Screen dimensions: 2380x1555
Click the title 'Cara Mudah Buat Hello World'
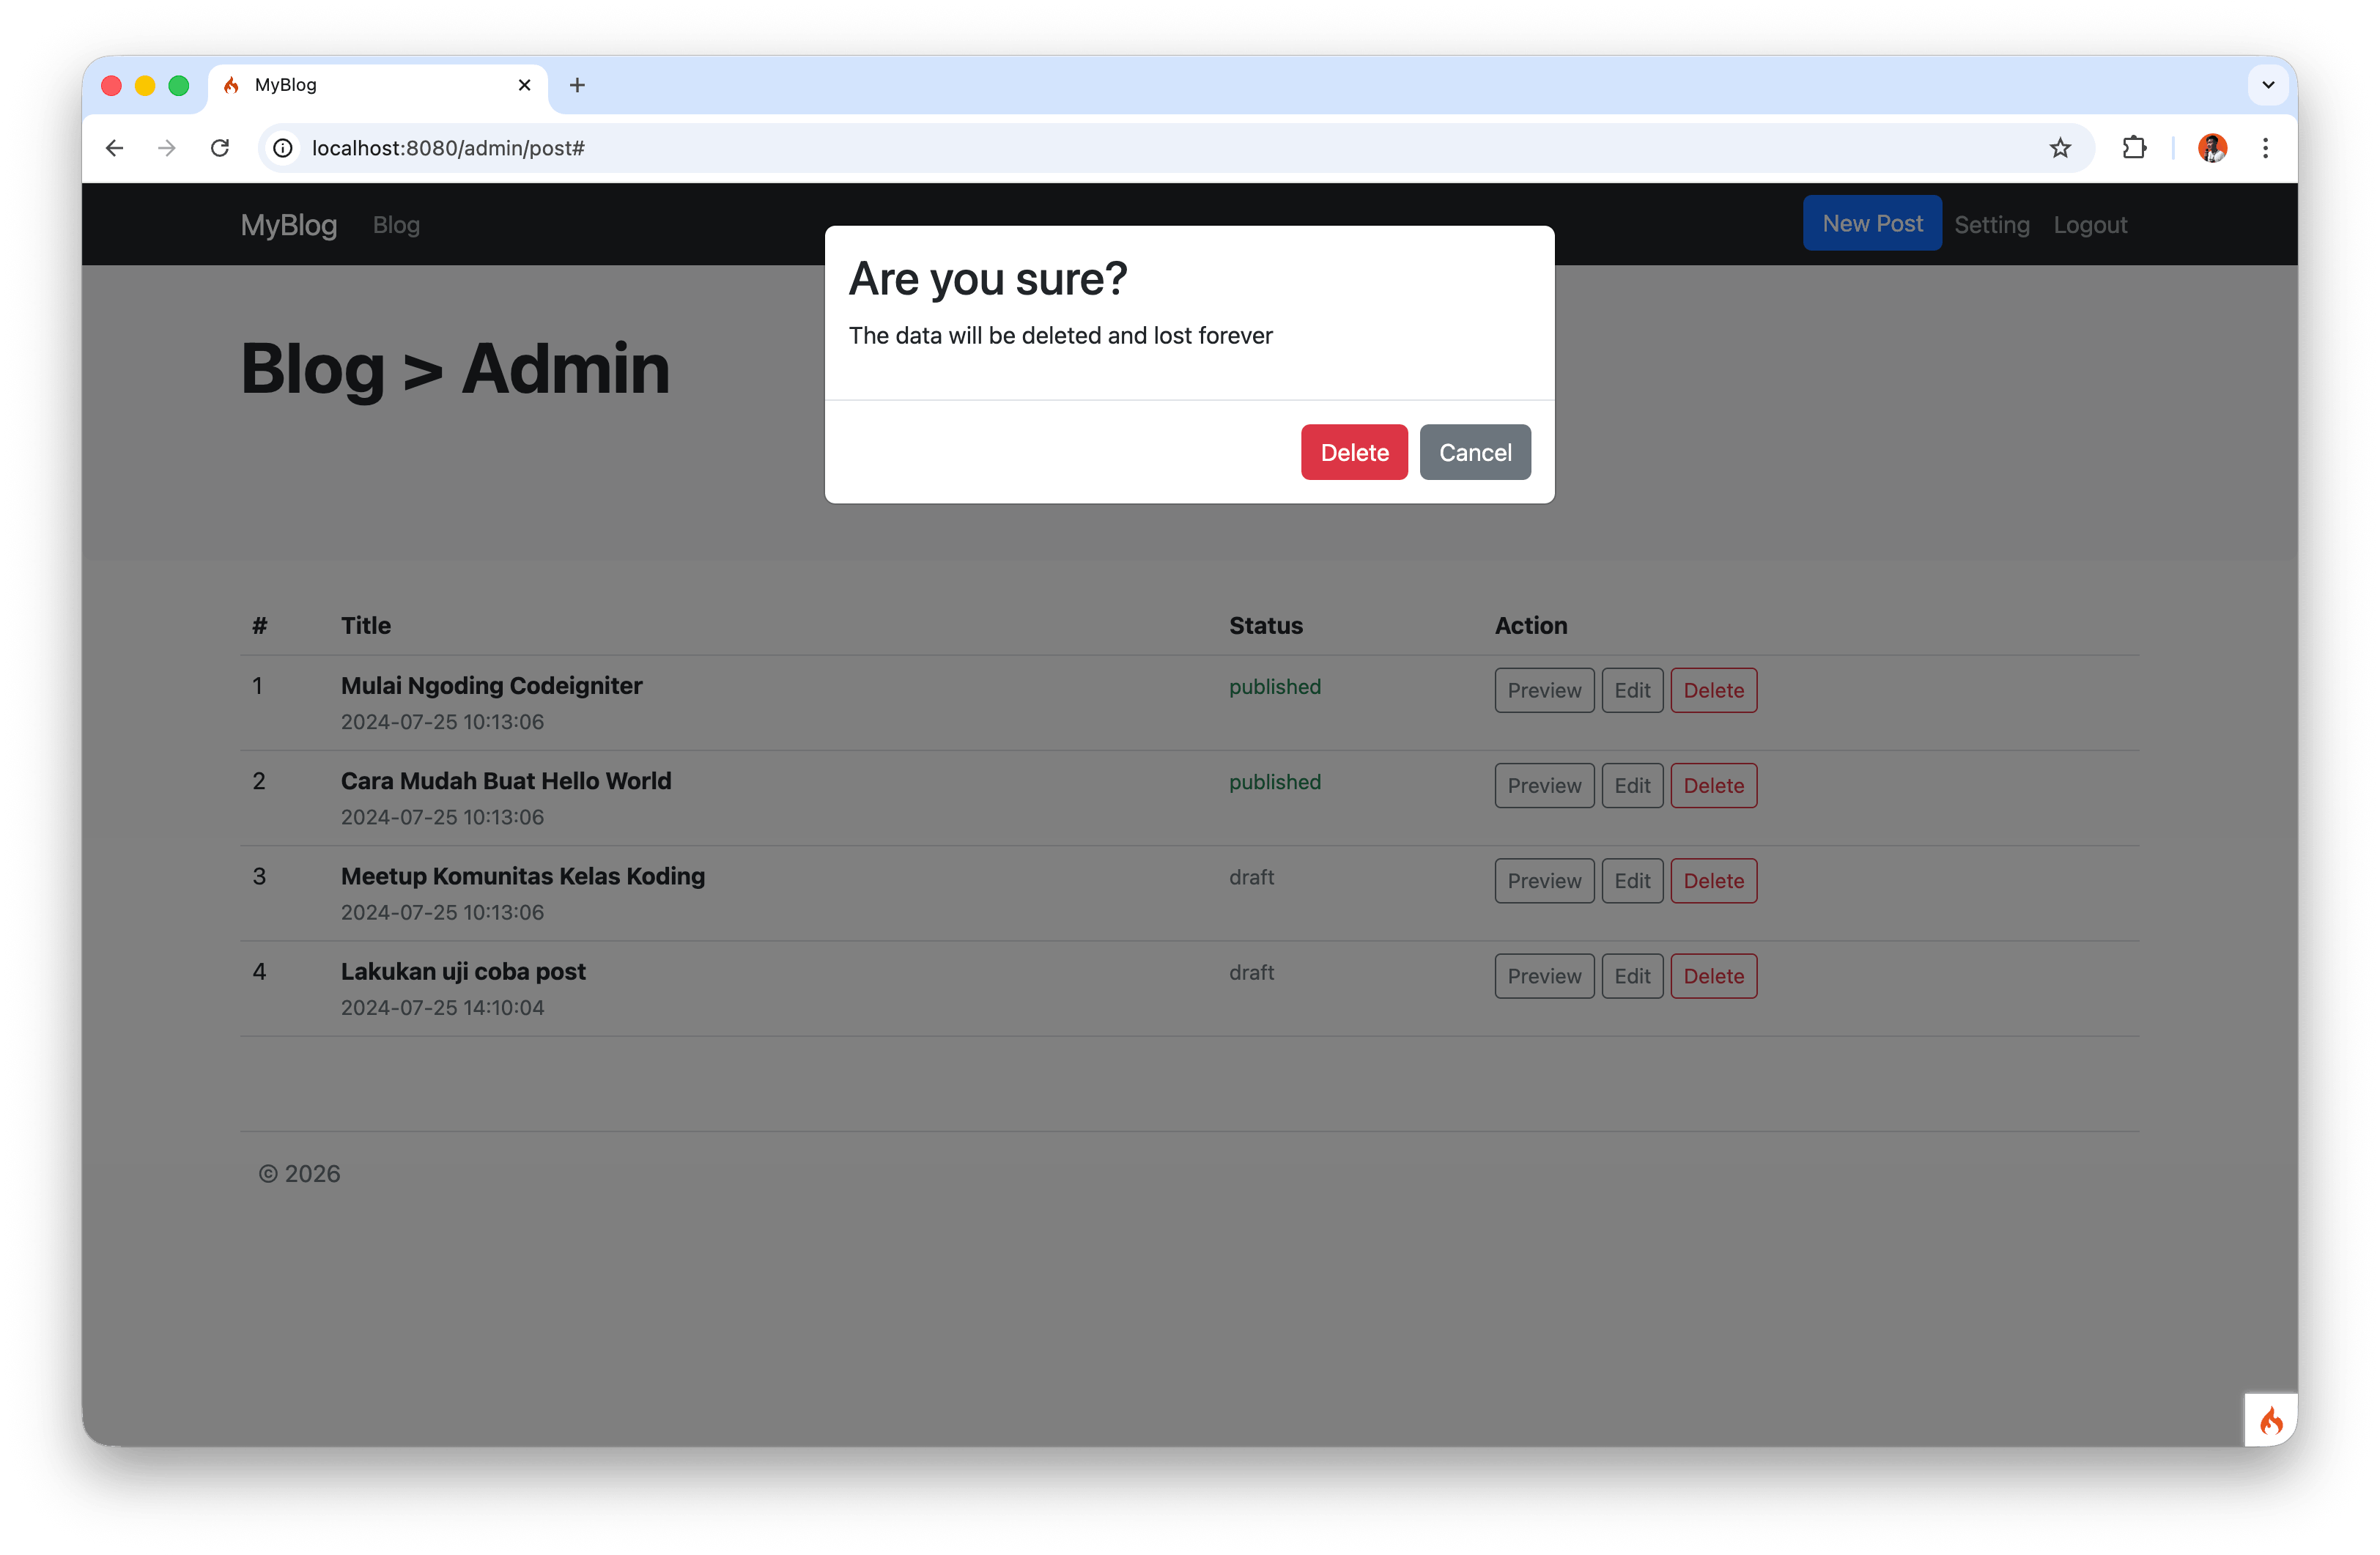pos(506,780)
